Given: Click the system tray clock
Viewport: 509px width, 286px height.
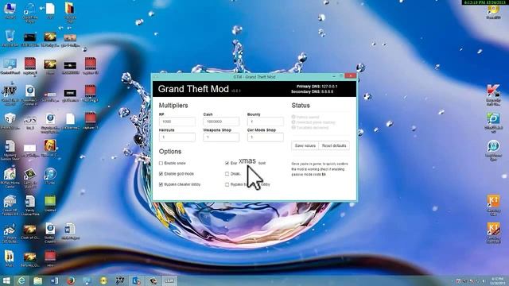Looking at the screenshot, I should (x=497, y=280).
